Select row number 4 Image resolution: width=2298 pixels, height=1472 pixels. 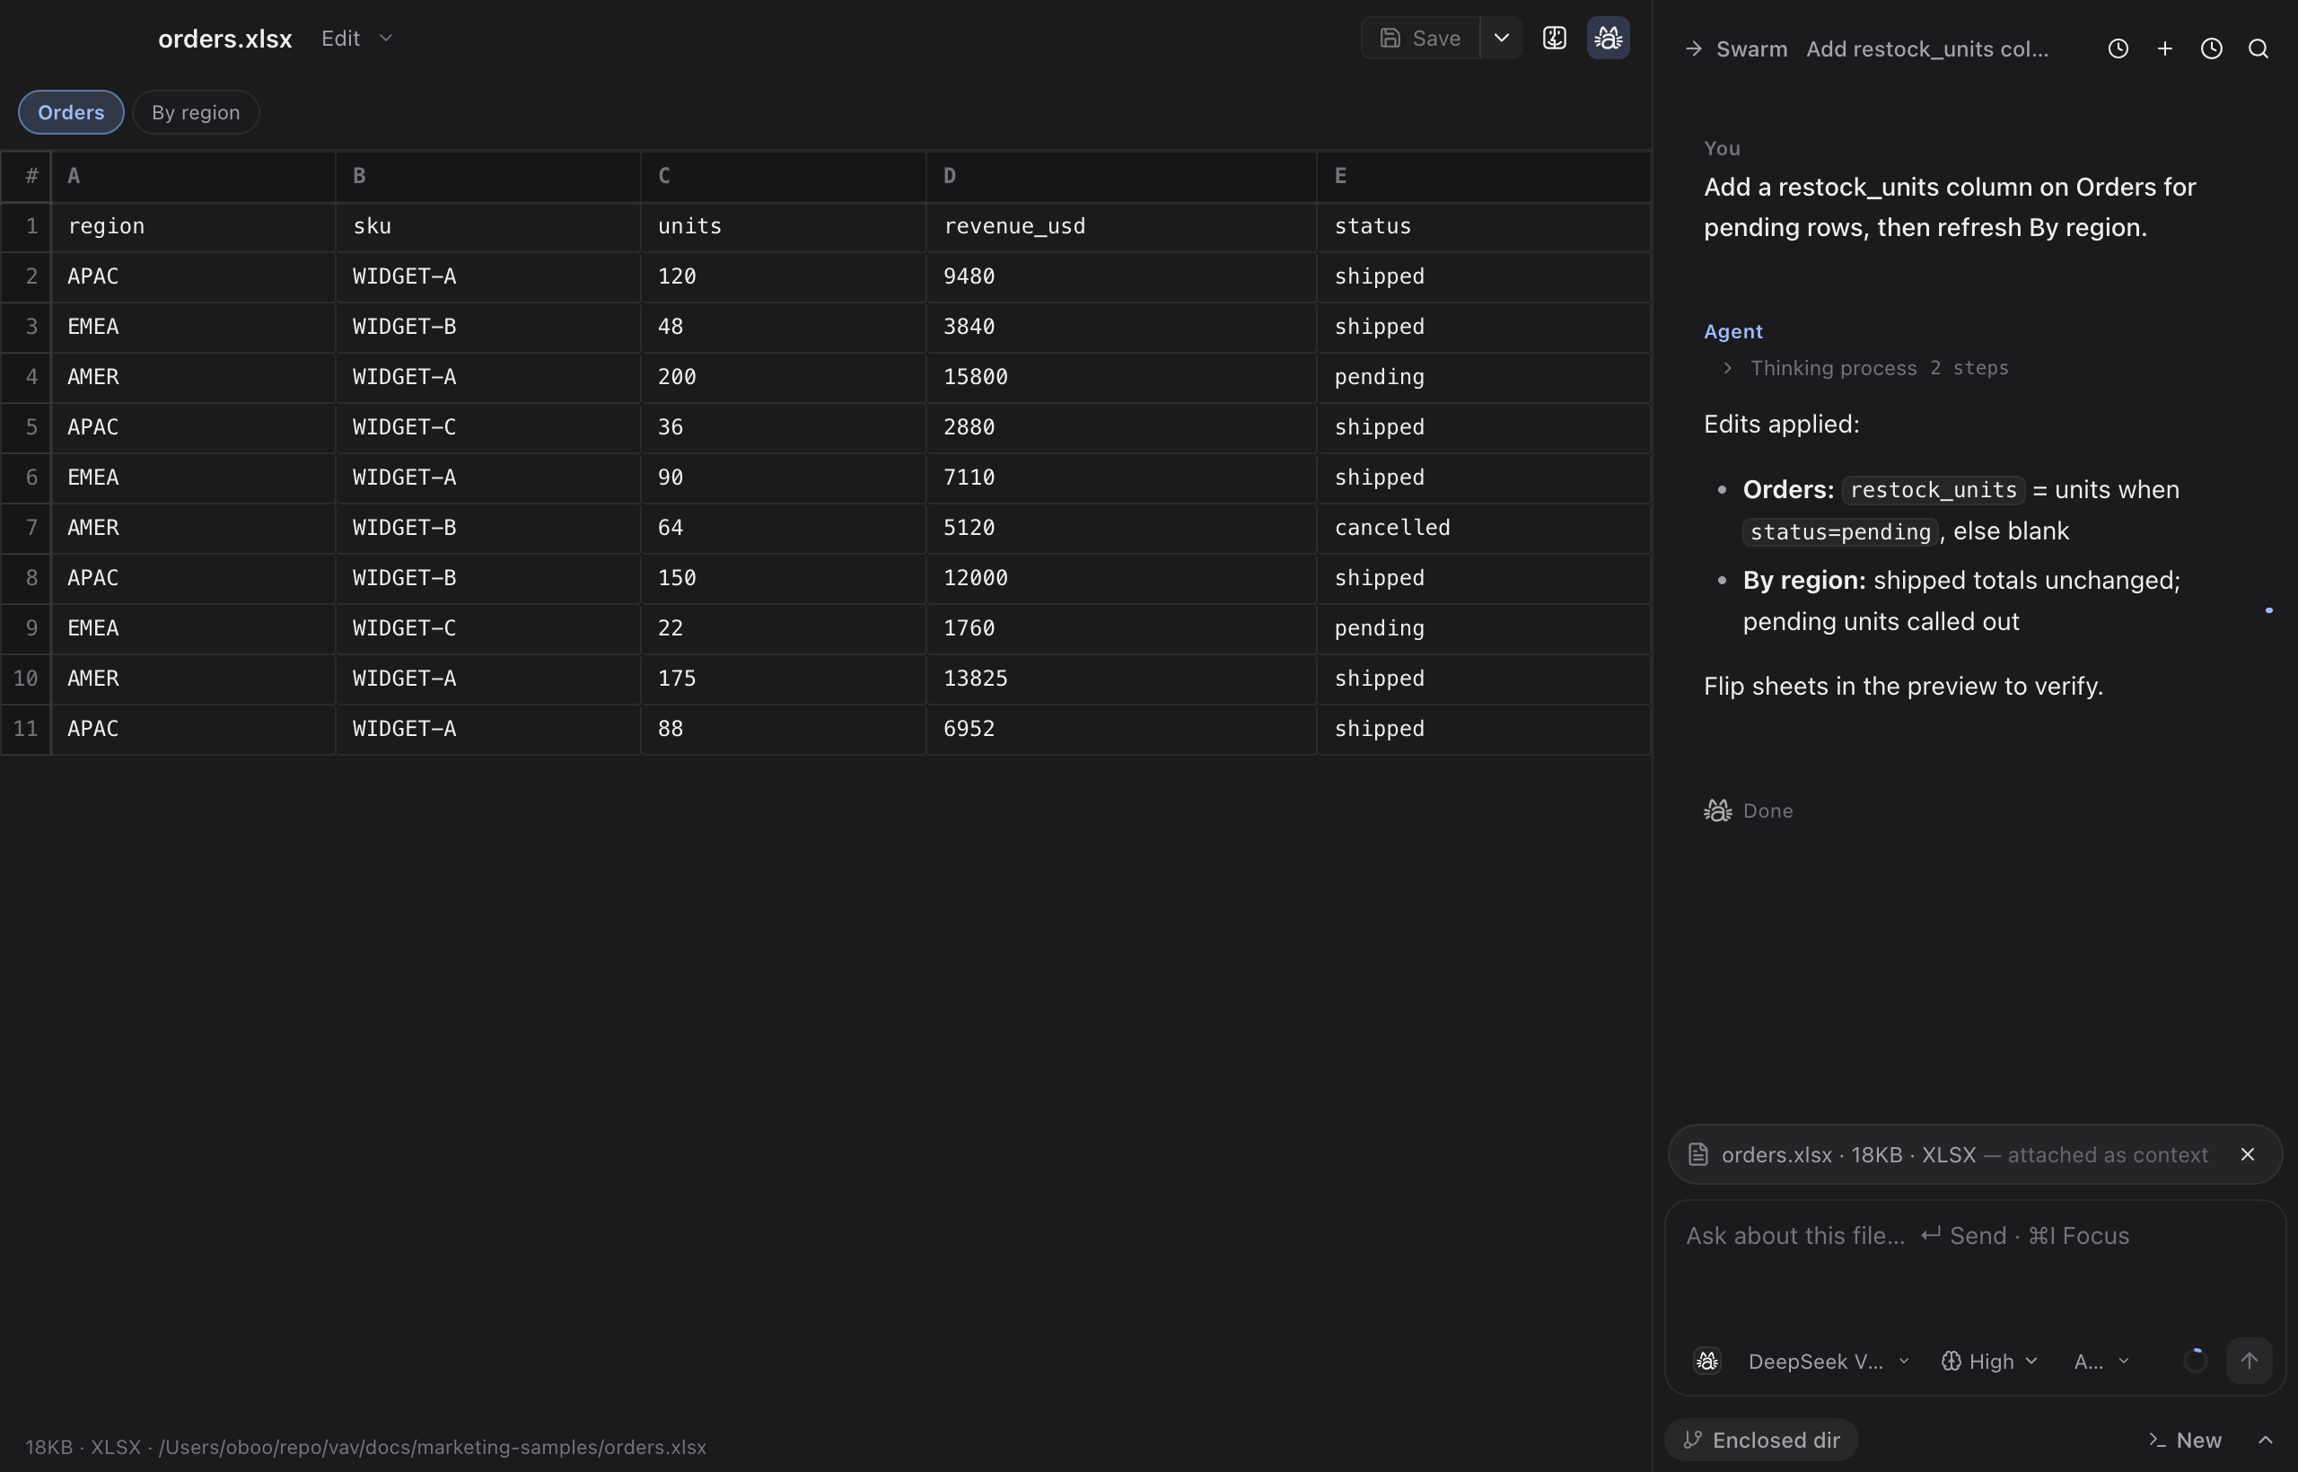(26, 378)
